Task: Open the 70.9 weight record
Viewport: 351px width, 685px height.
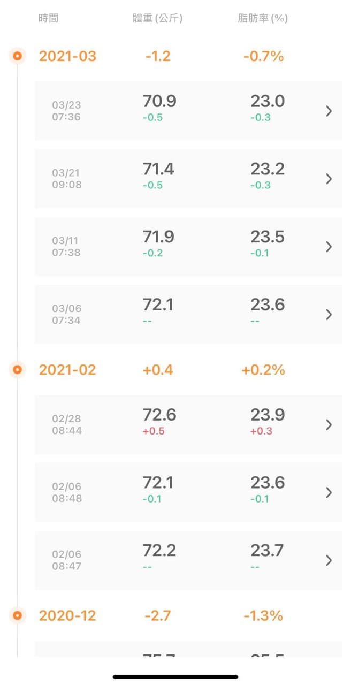Action: click(159, 101)
